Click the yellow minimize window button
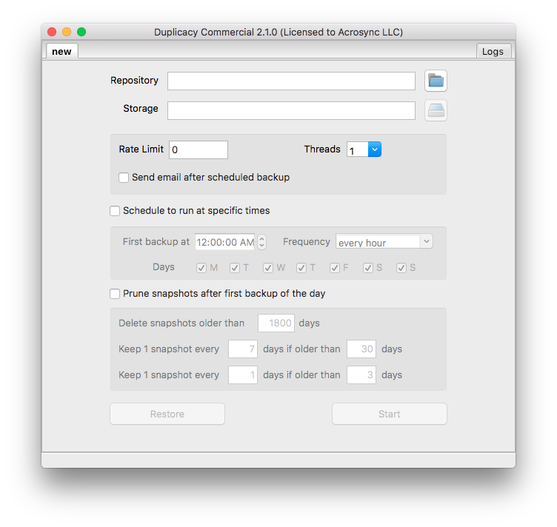This screenshot has height=527, width=557. tap(67, 32)
